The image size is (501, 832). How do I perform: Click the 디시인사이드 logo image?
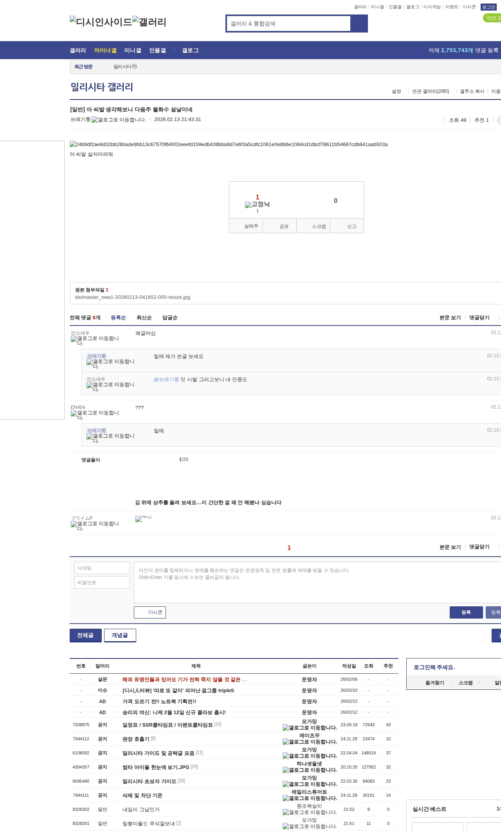tap(101, 22)
